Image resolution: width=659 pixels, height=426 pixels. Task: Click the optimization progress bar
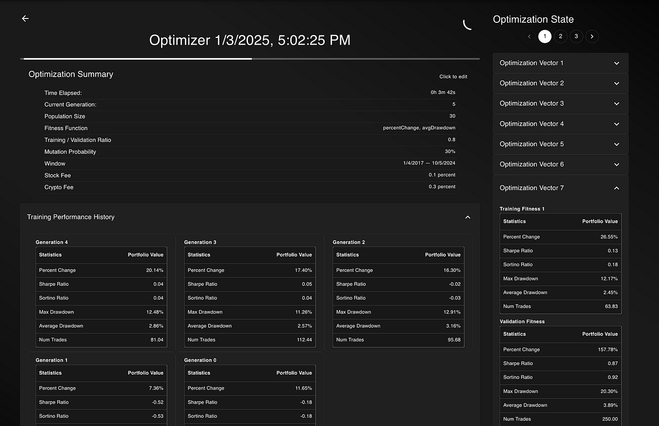(x=250, y=59)
